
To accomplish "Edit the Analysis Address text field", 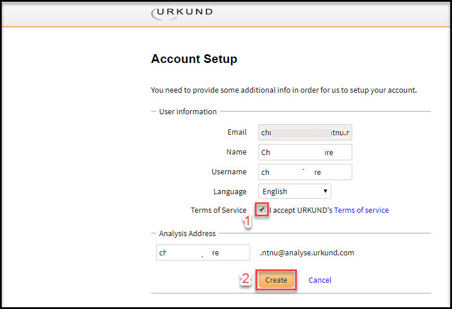I will (x=203, y=252).
